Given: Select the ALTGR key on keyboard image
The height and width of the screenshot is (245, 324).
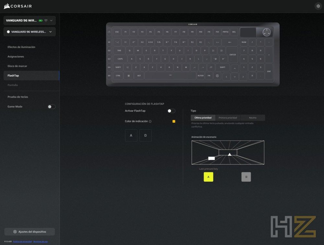Looking at the screenshot, I should [x=201, y=76].
